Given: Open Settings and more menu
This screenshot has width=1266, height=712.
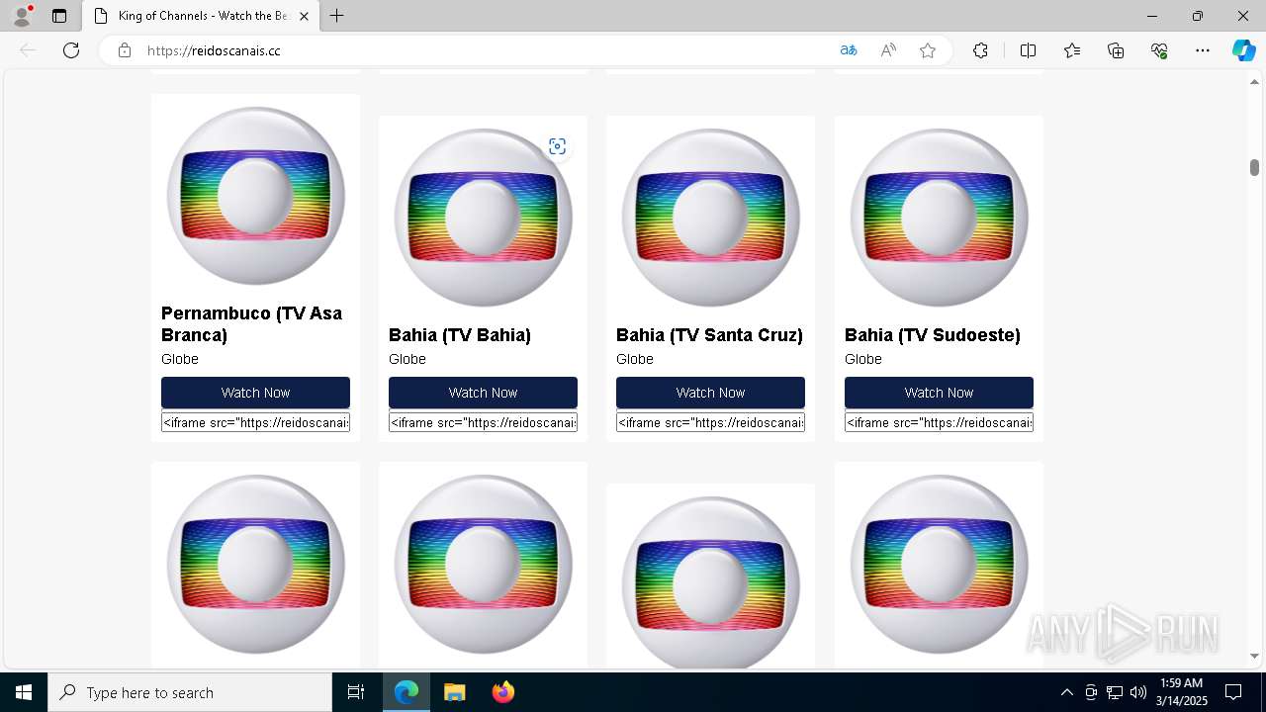Looking at the screenshot, I should (x=1203, y=50).
